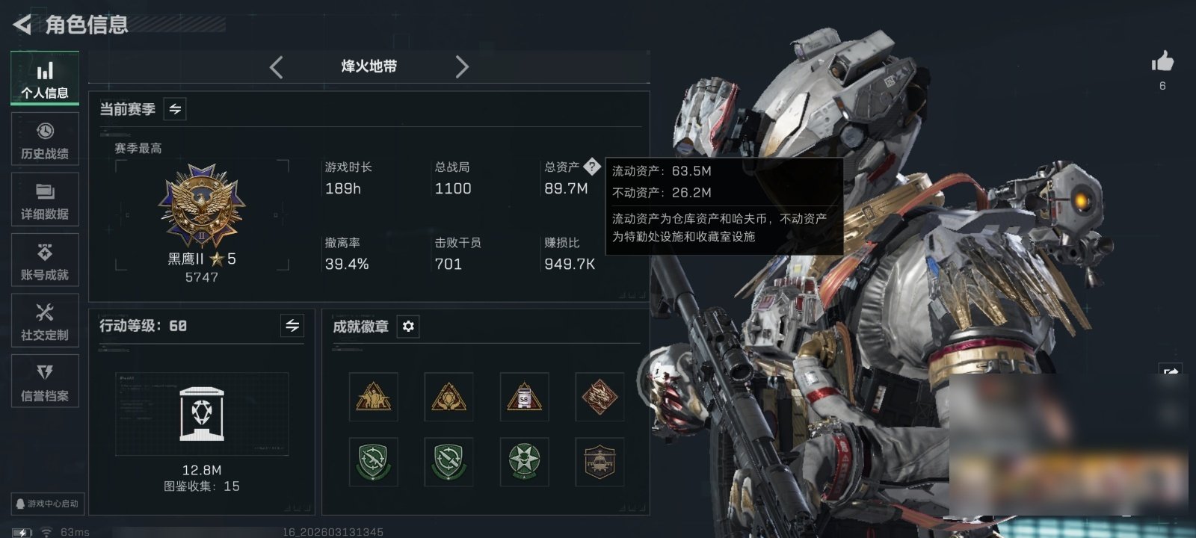The image size is (1196, 538).
Task: Open the 信誉档案 sidebar icon
Action: click(45, 381)
